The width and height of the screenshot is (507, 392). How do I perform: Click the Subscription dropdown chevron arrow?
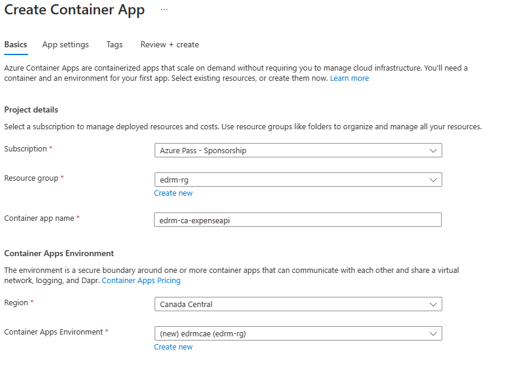point(433,151)
